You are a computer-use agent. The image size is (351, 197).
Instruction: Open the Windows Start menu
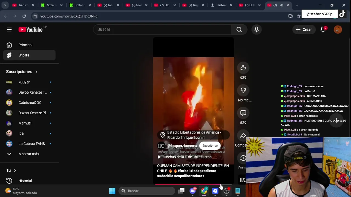112,191
